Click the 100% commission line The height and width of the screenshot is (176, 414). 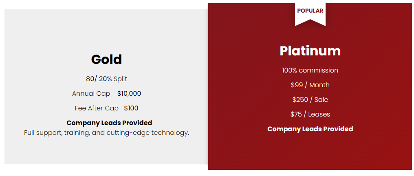coord(310,70)
